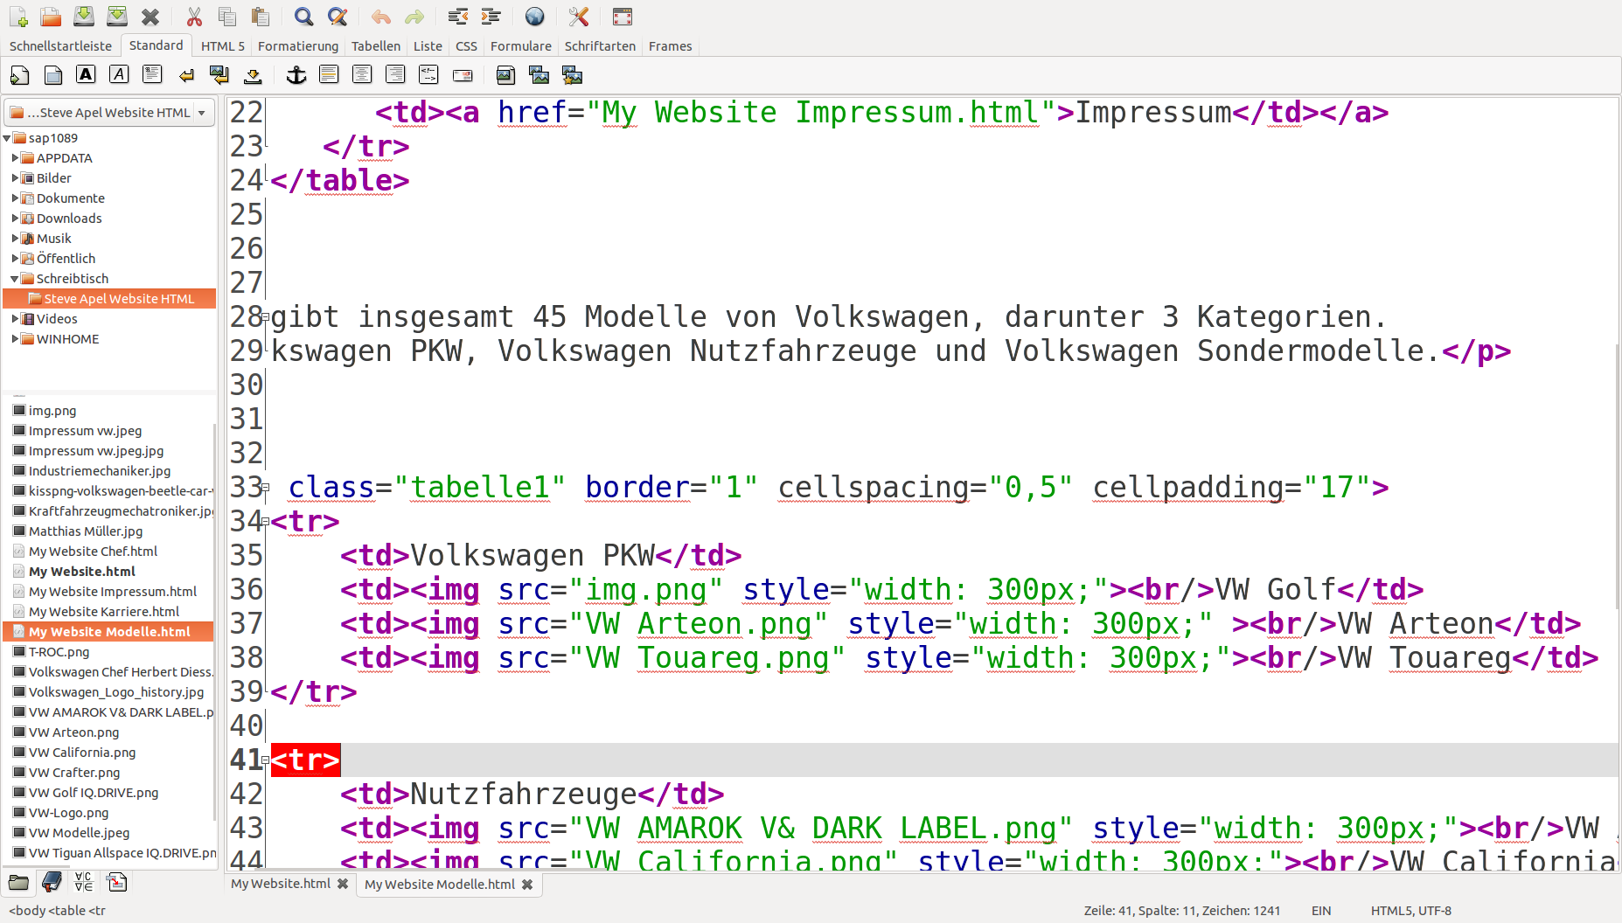Open the QuickStart dialog icon

(19, 75)
